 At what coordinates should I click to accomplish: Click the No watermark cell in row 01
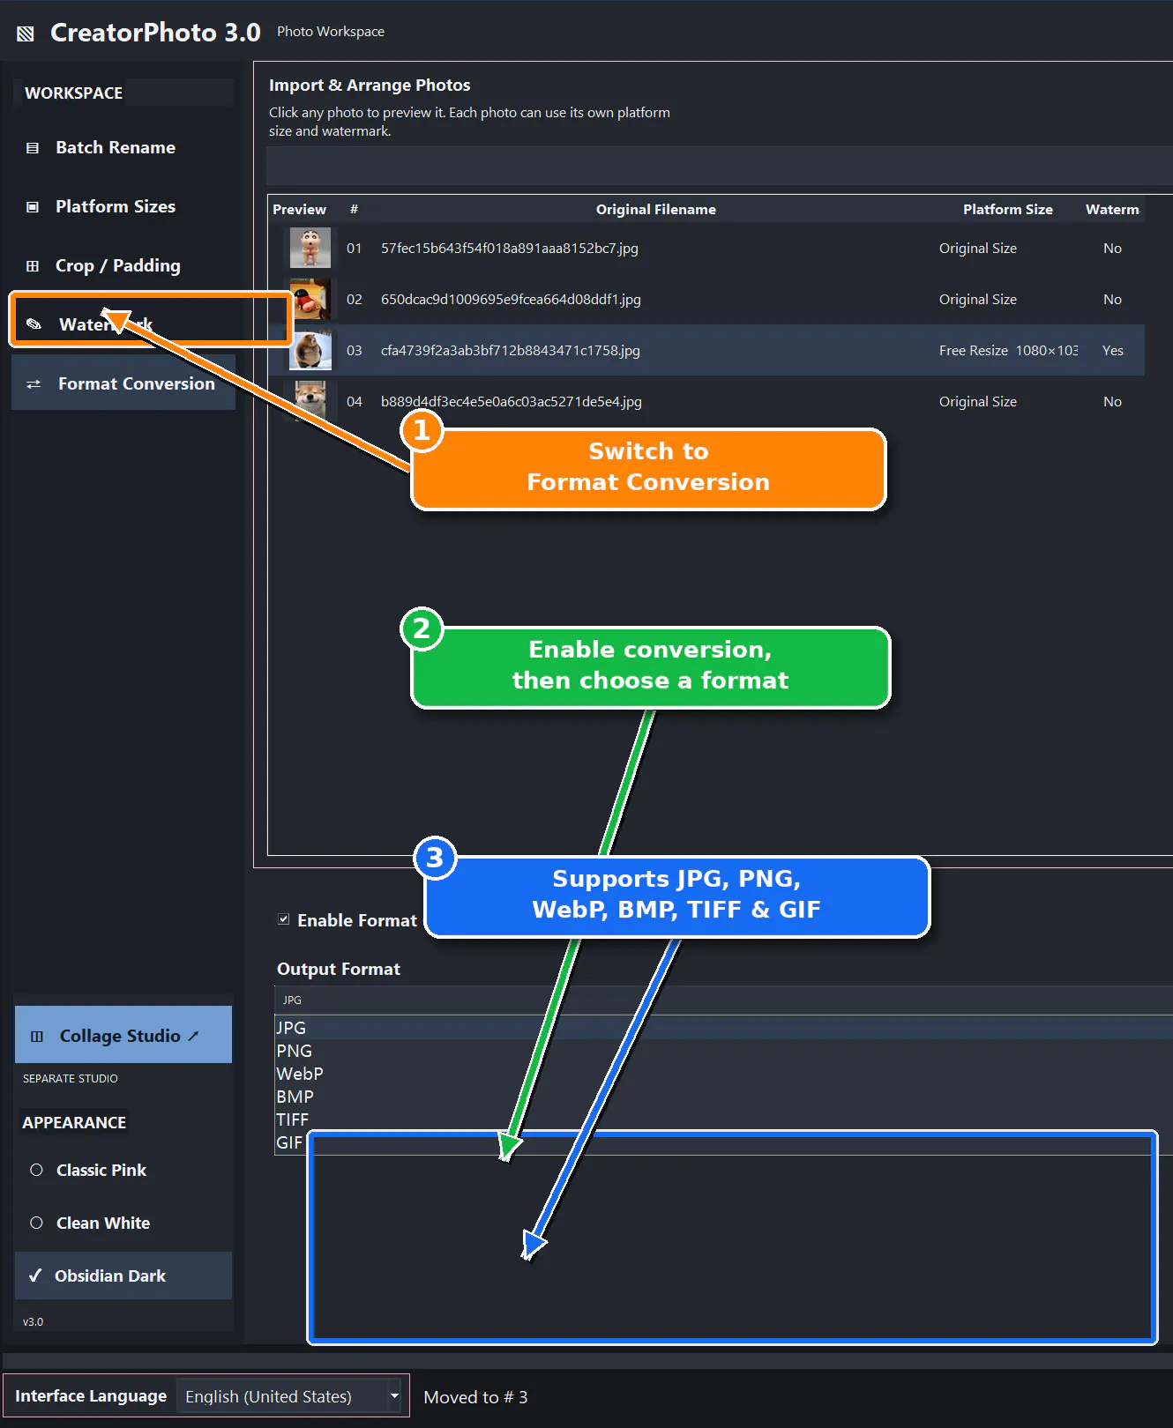click(1113, 249)
